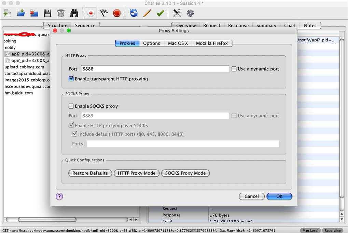The height and width of the screenshot is (233, 348).
Task: Click the horizontal scrollbar thumb in the structure panel
Action: pos(47,219)
